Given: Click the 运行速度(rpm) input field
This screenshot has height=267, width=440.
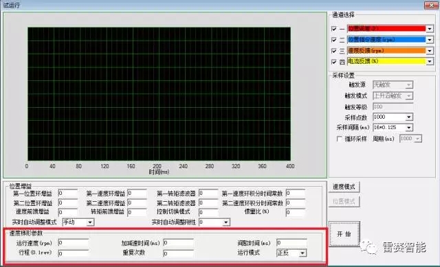Looking at the screenshot, I should pyautogui.click(x=74, y=242).
